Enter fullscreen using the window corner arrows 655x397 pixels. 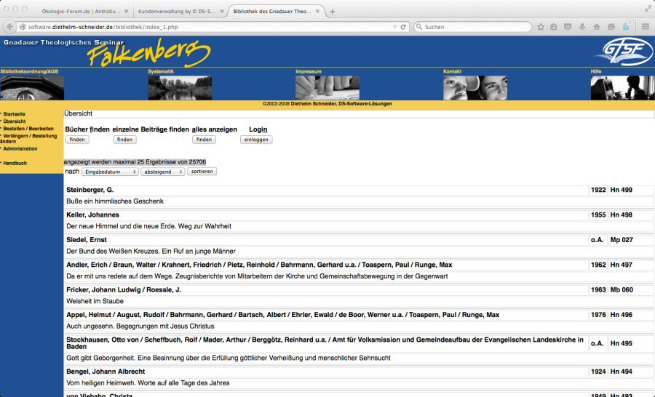coord(648,8)
